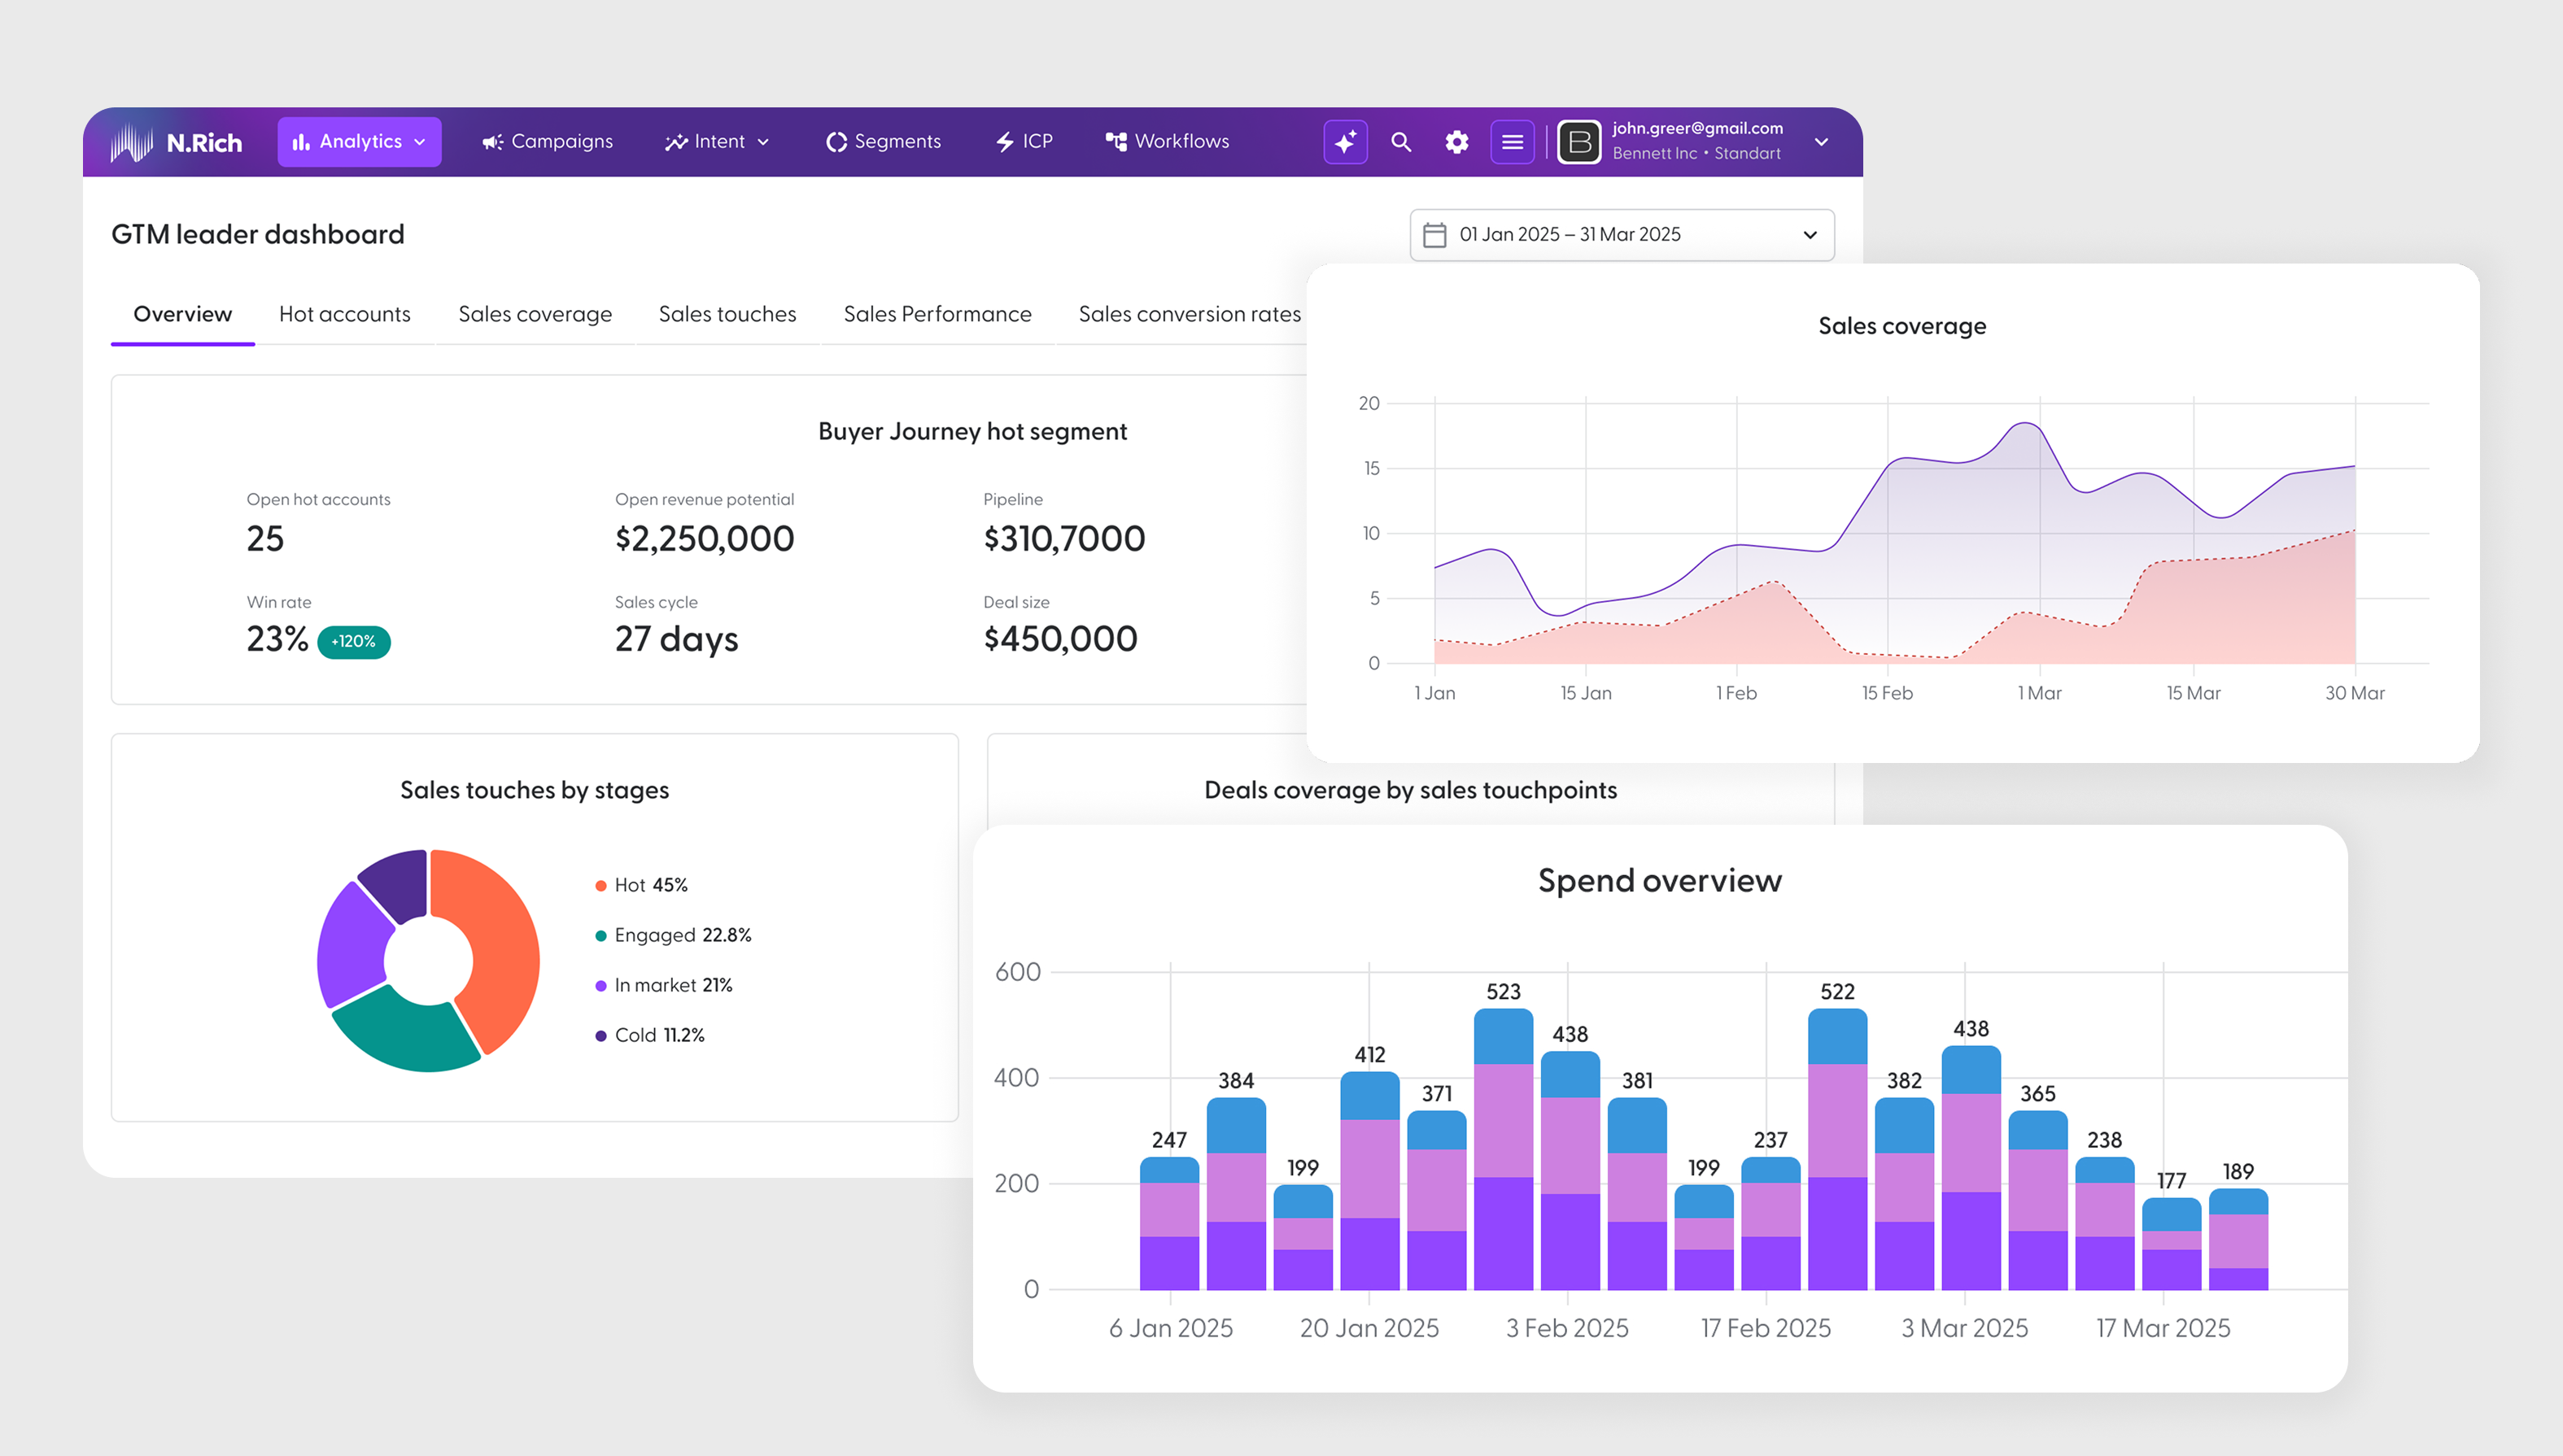2563x1456 pixels.
Task: Click the calendar icon in date picker
Action: (1434, 235)
